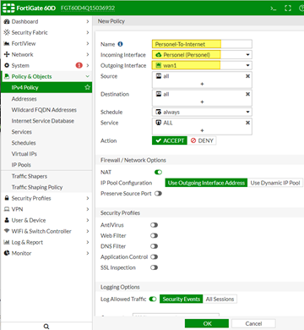Screen dimensions: 304x330
Task: Remove 'ALL' from Service field
Action: pyautogui.click(x=247, y=123)
